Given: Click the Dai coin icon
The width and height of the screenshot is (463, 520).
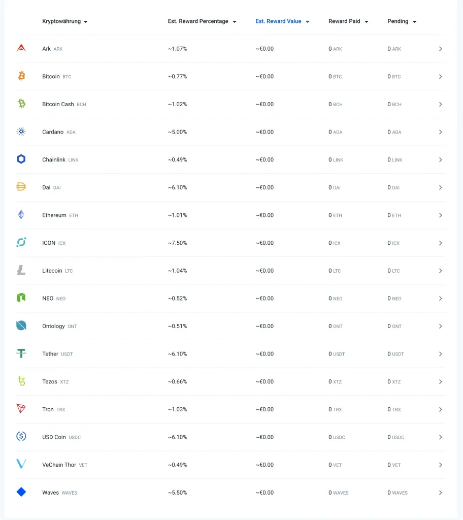Looking at the screenshot, I should (x=21, y=187).
